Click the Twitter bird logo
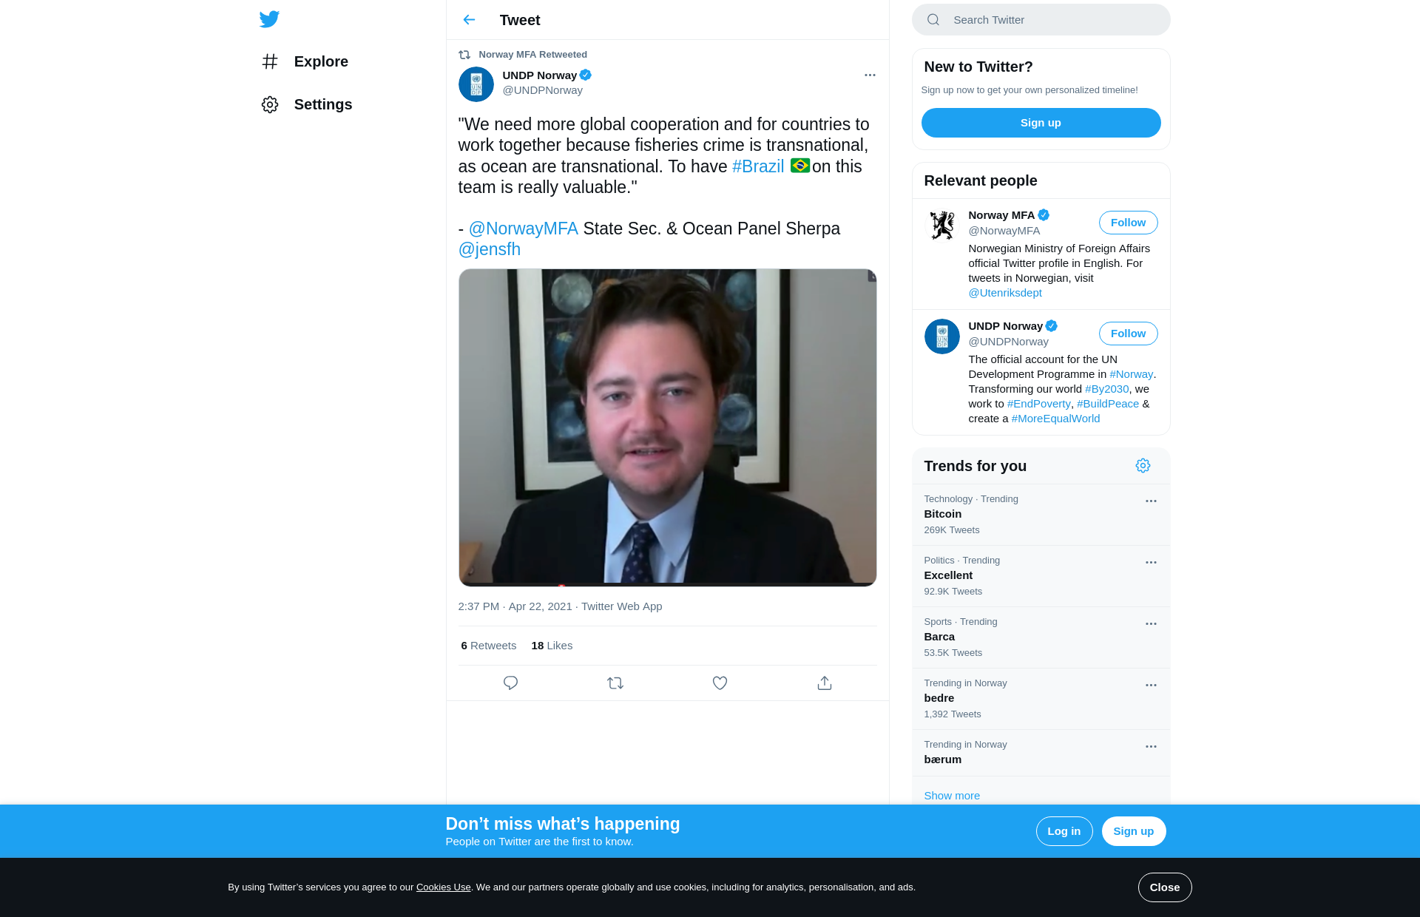The height and width of the screenshot is (917, 1420). tap(269, 19)
